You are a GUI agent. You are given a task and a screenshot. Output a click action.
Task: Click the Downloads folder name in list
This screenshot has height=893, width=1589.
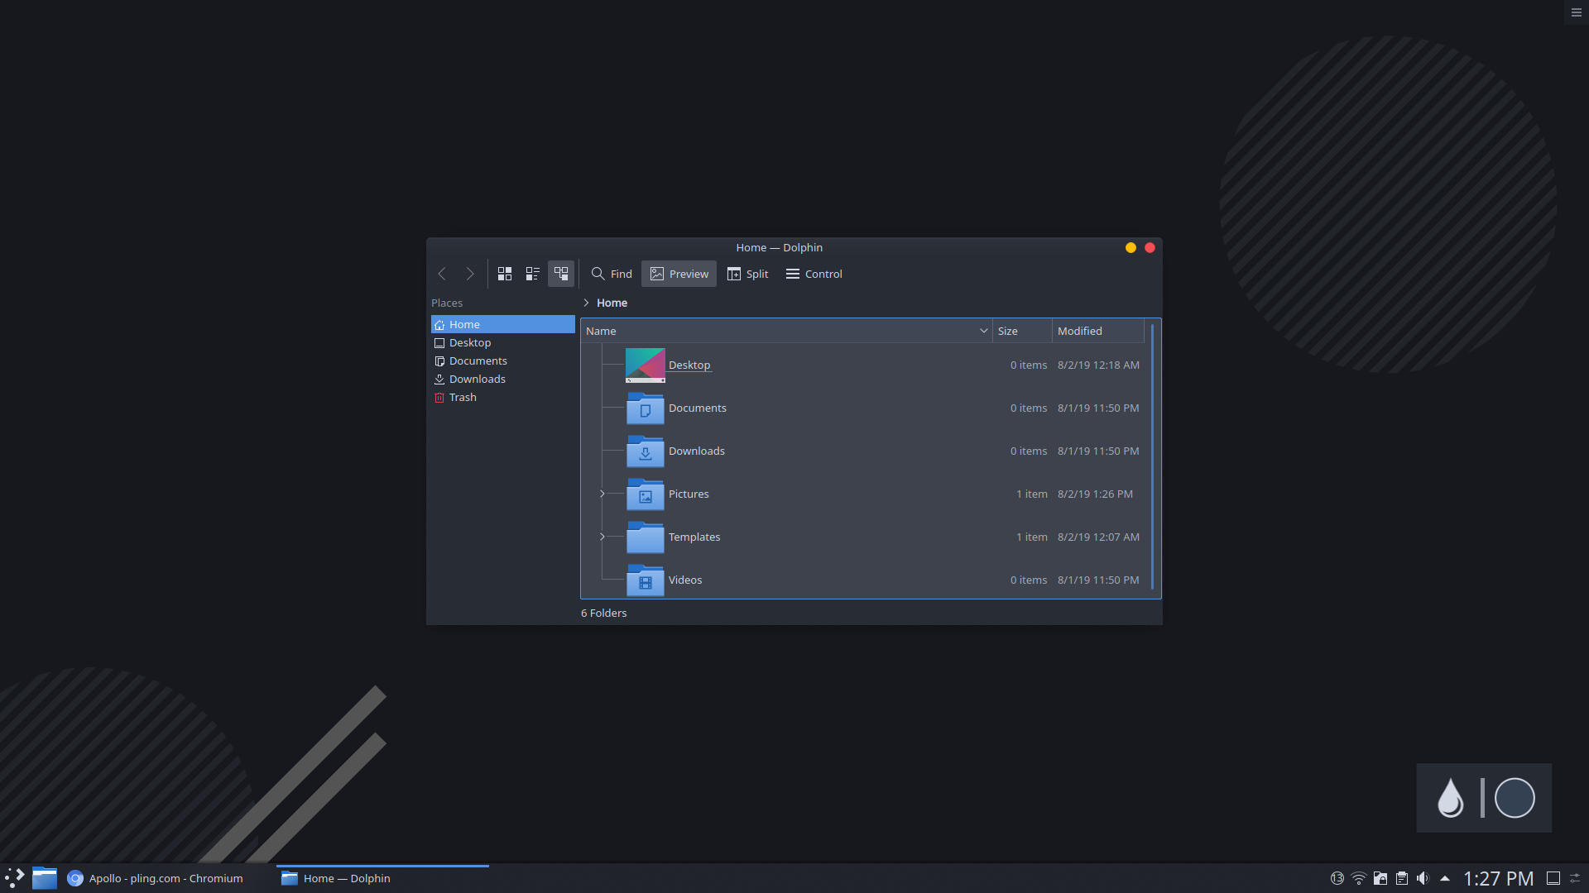697,451
